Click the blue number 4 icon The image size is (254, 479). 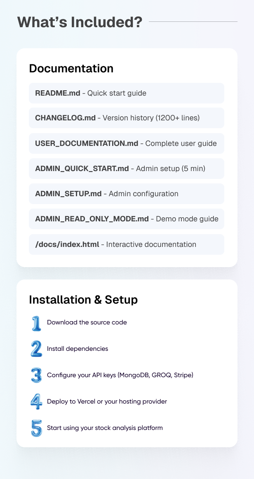click(x=36, y=402)
